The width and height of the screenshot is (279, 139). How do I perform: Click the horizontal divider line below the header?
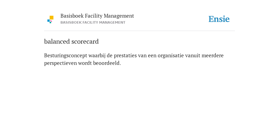click(x=139, y=31)
